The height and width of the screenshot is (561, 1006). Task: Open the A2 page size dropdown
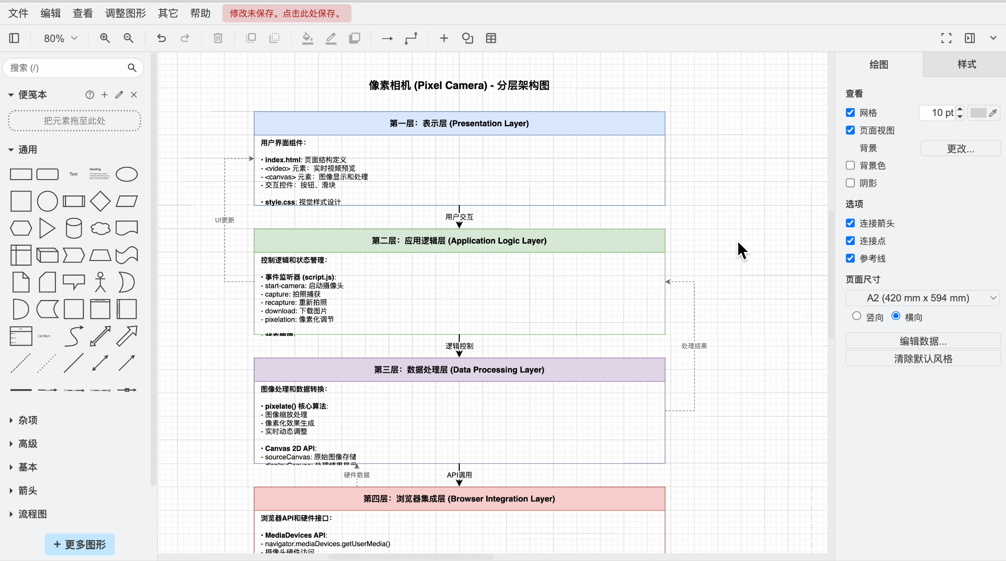point(922,298)
